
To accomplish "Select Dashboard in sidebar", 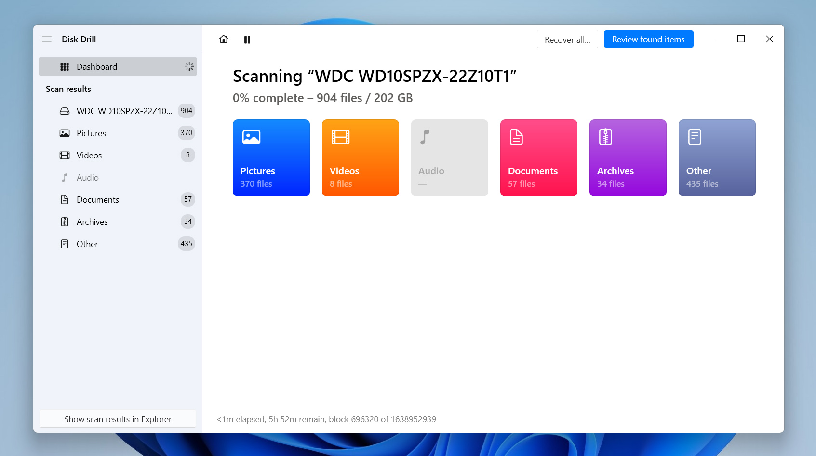I will [x=118, y=66].
